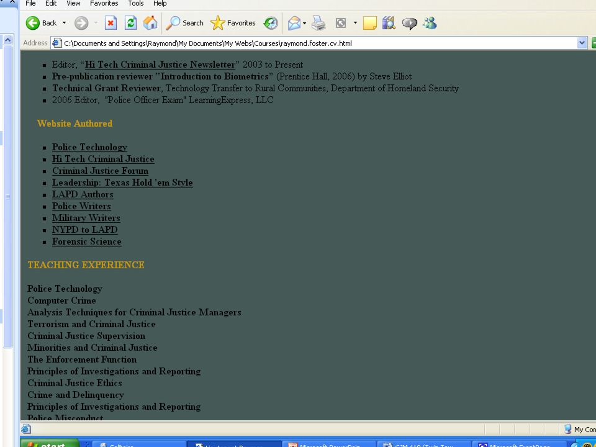This screenshot has height=447, width=596.
Task: Open the Tools menu
Action: [136, 4]
